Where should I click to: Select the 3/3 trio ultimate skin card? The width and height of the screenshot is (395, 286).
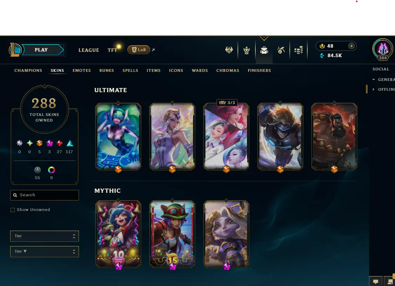[x=226, y=136]
